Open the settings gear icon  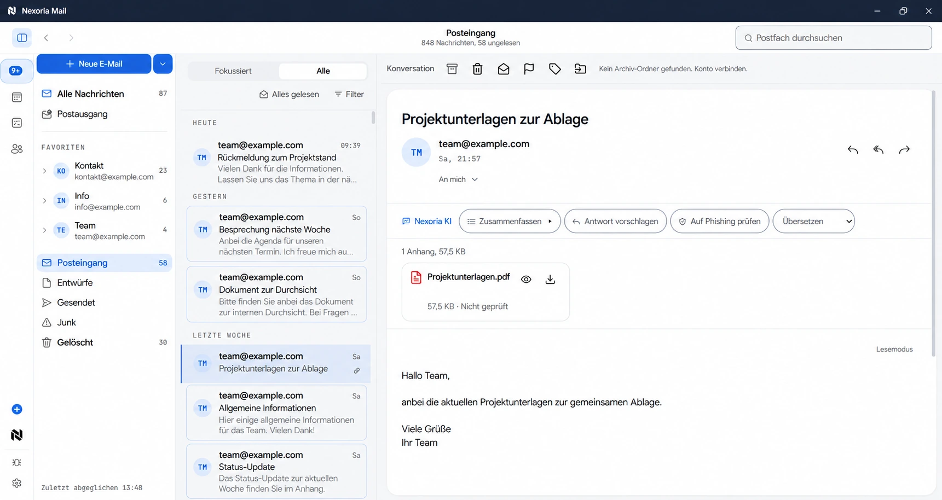click(x=17, y=484)
